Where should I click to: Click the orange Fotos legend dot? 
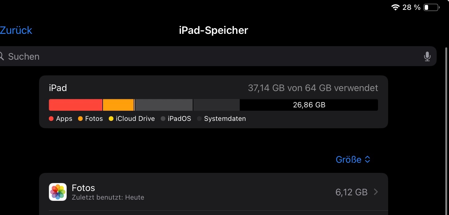[x=81, y=119]
